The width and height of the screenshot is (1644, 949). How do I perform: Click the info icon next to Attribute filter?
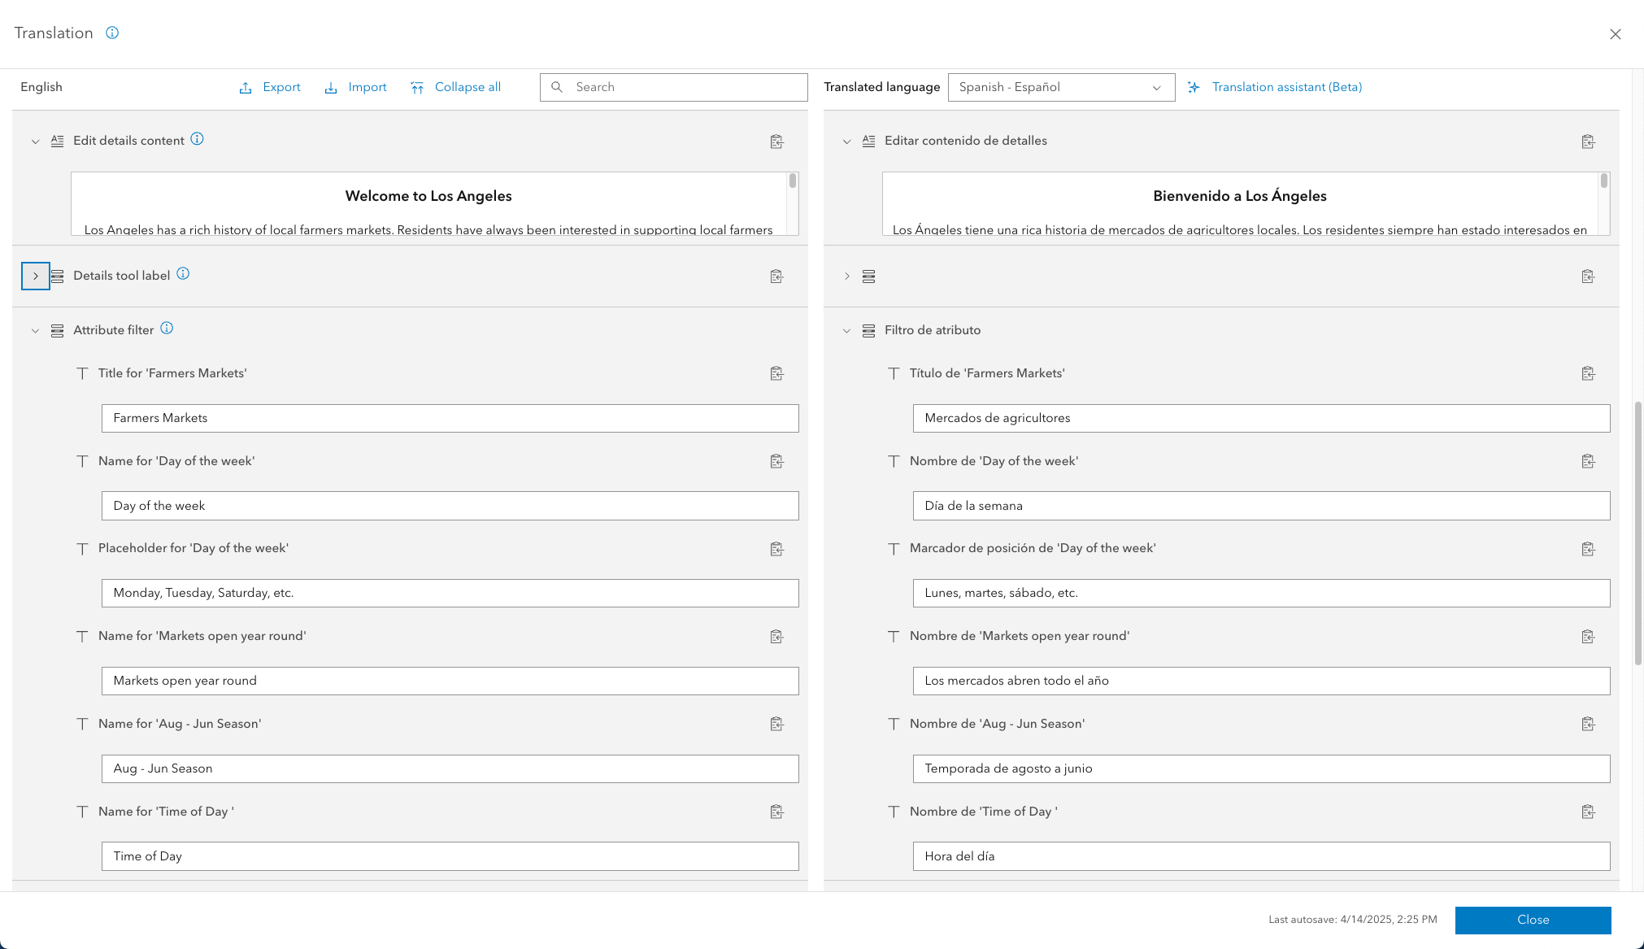point(167,329)
